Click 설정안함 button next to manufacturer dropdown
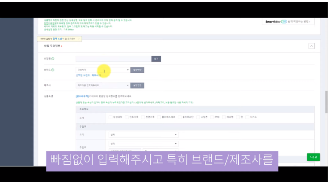Screen dimensions: 328x183 137,85
